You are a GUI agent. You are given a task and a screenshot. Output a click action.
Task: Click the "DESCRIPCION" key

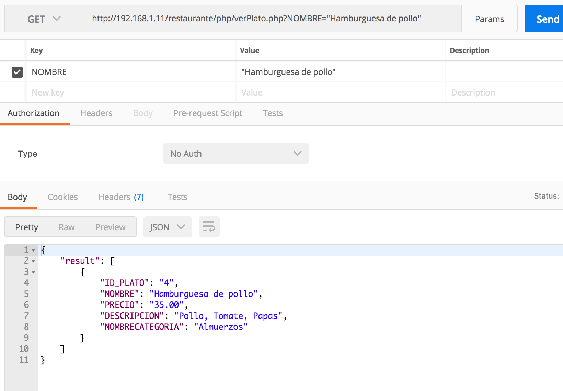(x=132, y=316)
